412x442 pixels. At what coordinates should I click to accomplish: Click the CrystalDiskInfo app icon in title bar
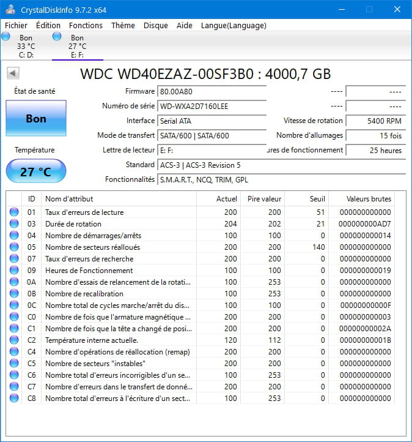[x=10, y=10]
